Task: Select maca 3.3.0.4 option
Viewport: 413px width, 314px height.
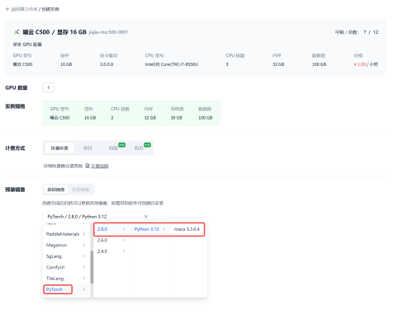Action: (x=187, y=229)
